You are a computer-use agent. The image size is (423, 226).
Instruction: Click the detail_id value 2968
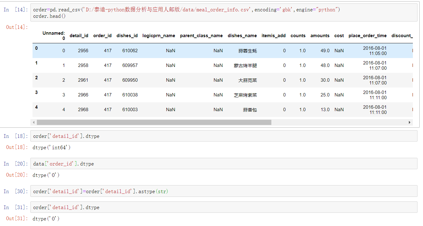coord(83,110)
